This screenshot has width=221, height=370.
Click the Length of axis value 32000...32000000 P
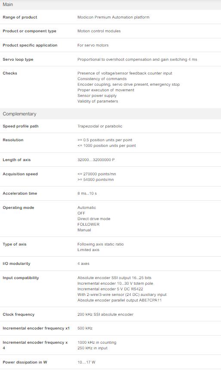click(x=96, y=160)
